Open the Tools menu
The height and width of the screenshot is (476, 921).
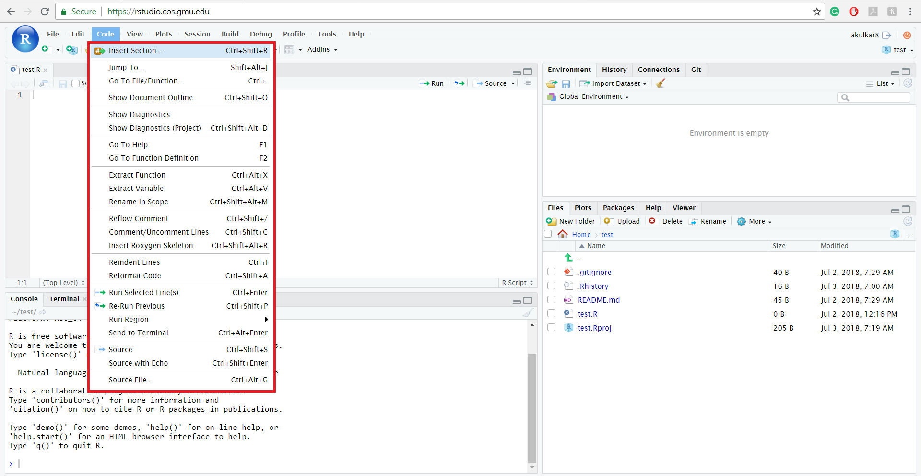coord(327,34)
